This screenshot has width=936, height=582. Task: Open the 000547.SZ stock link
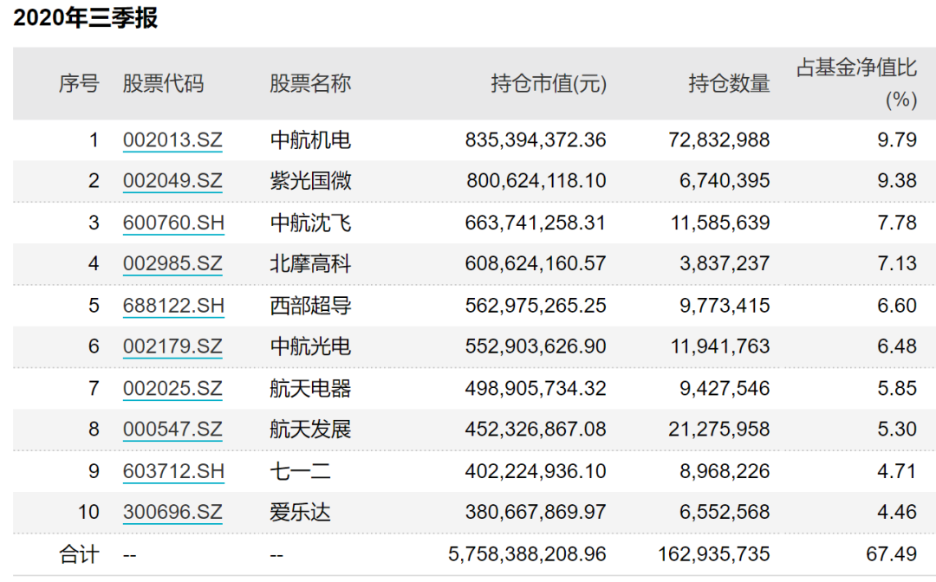click(172, 430)
